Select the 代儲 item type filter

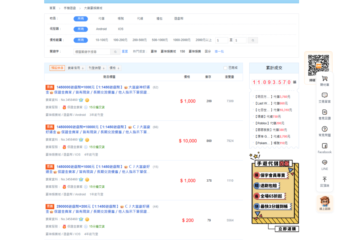click(101, 19)
